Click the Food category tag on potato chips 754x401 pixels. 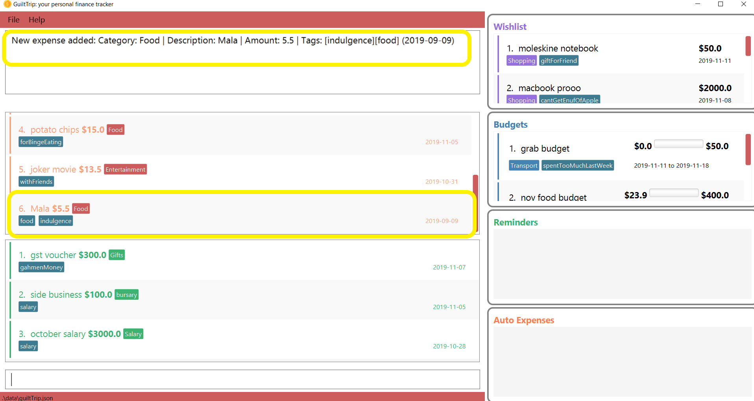(x=115, y=130)
